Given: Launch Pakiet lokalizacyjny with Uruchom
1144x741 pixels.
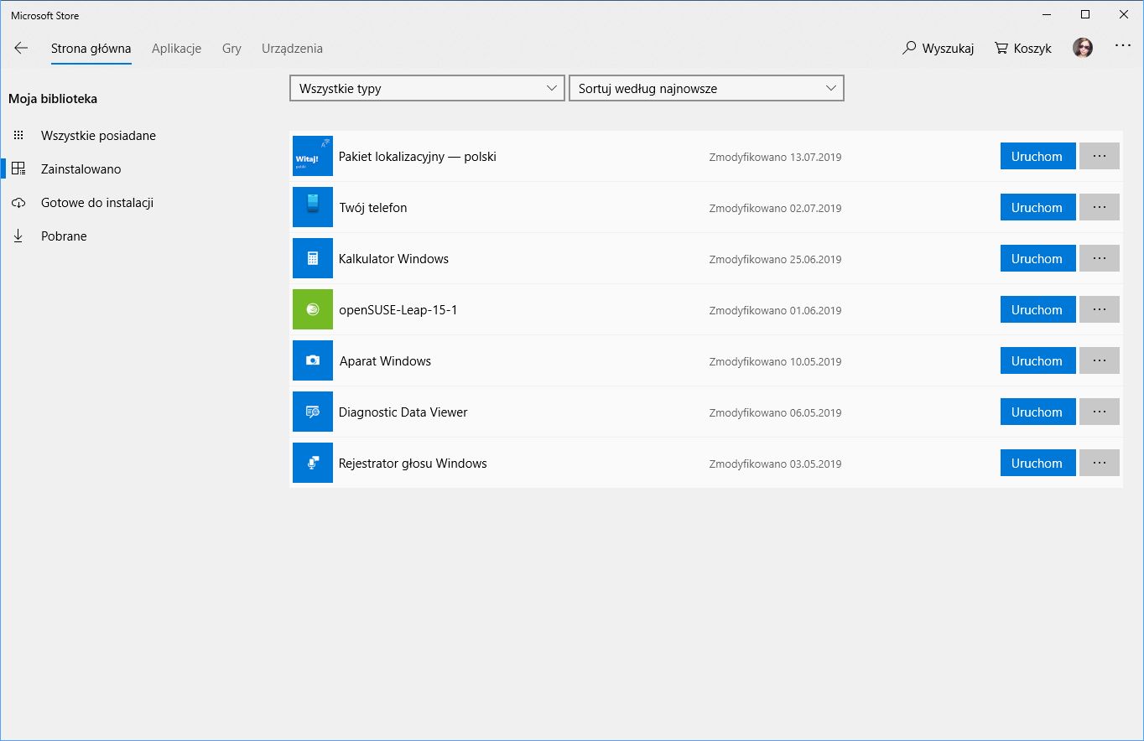Looking at the screenshot, I should [x=1037, y=156].
